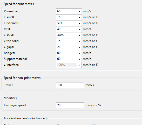Open the external perimeters speed dropdown arrow
Image resolution: width=142 pixels, height=125 pixels.
pos(79,23)
